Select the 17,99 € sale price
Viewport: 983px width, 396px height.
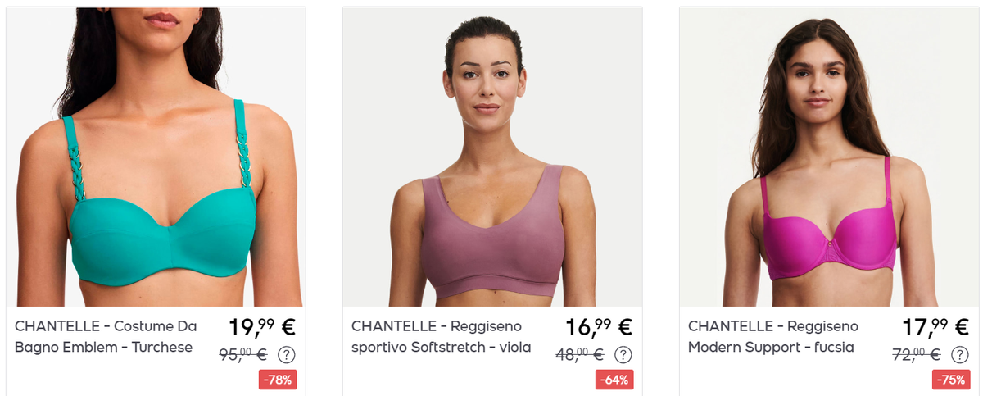pos(935,327)
